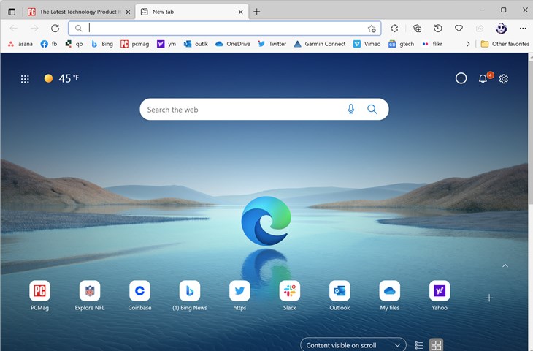The width and height of the screenshot is (533, 351).
Task: Open gtech bookmark in favorites bar
Action: (x=401, y=44)
